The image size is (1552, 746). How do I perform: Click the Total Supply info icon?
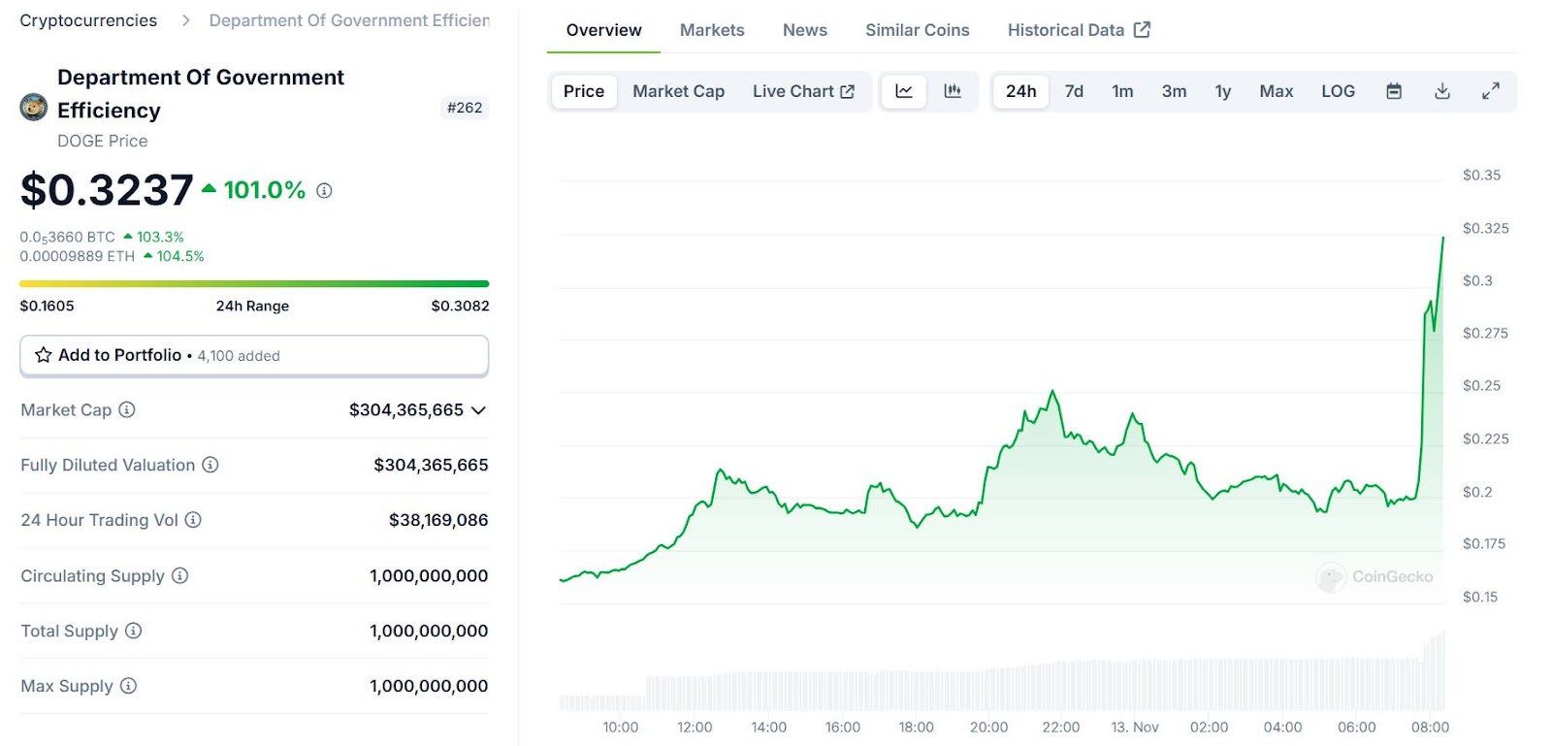(134, 631)
